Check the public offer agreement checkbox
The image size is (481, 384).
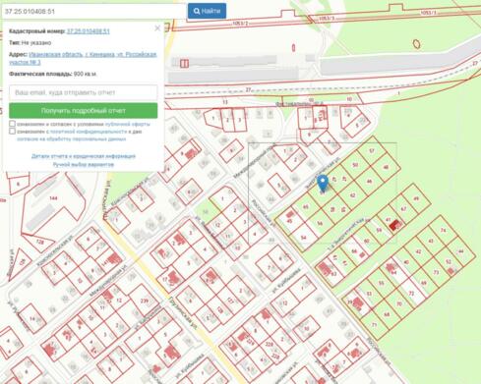click(12, 124)
